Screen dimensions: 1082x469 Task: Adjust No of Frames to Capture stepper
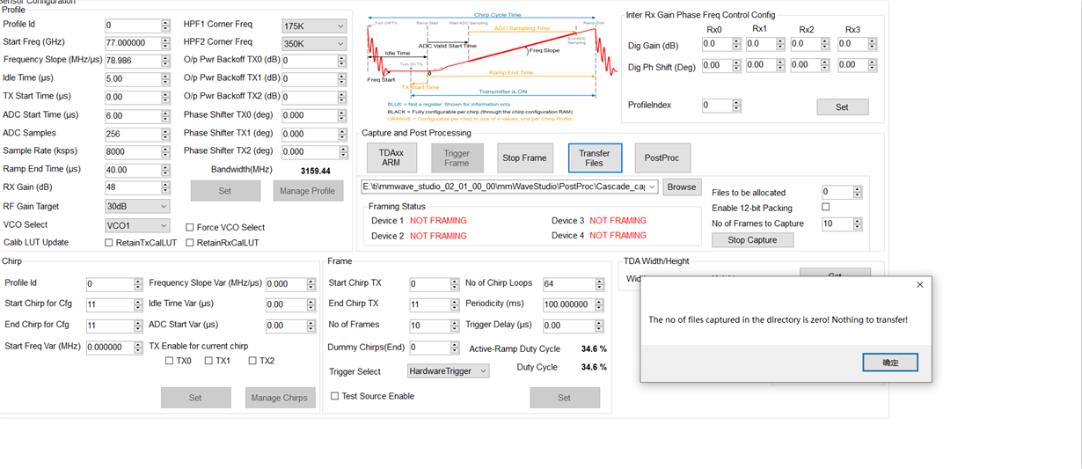click(x=858, y=224)
